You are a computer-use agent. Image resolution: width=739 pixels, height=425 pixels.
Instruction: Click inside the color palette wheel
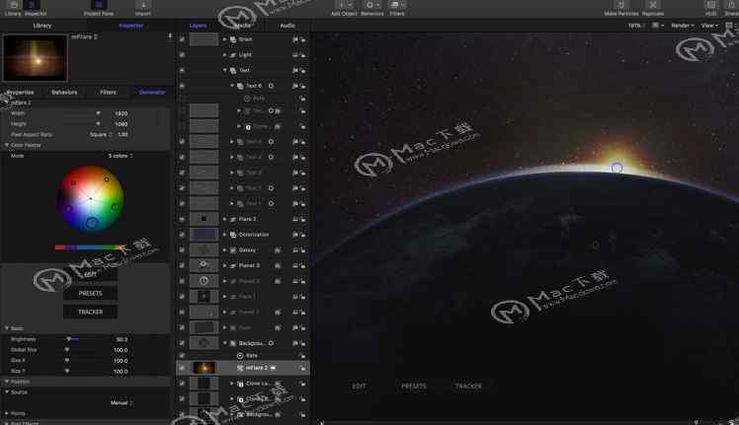click(x=91, y=198)
